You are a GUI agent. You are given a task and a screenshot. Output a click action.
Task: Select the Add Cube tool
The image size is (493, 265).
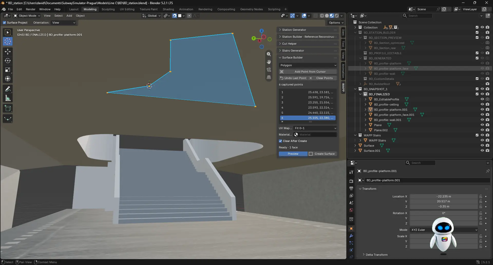coord(8,108)
